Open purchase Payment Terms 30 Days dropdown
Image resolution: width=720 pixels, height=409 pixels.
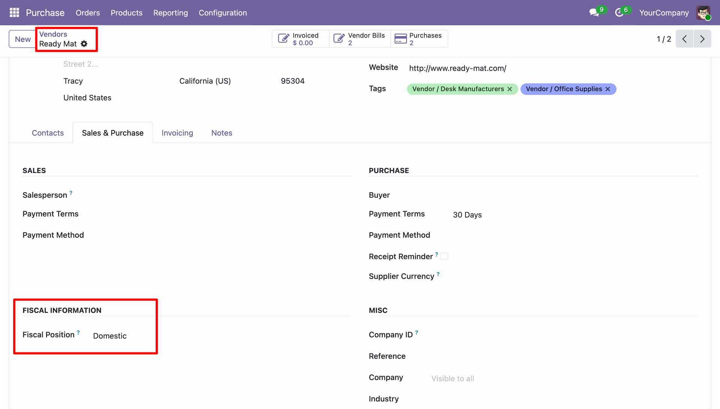tap(467, 215)
